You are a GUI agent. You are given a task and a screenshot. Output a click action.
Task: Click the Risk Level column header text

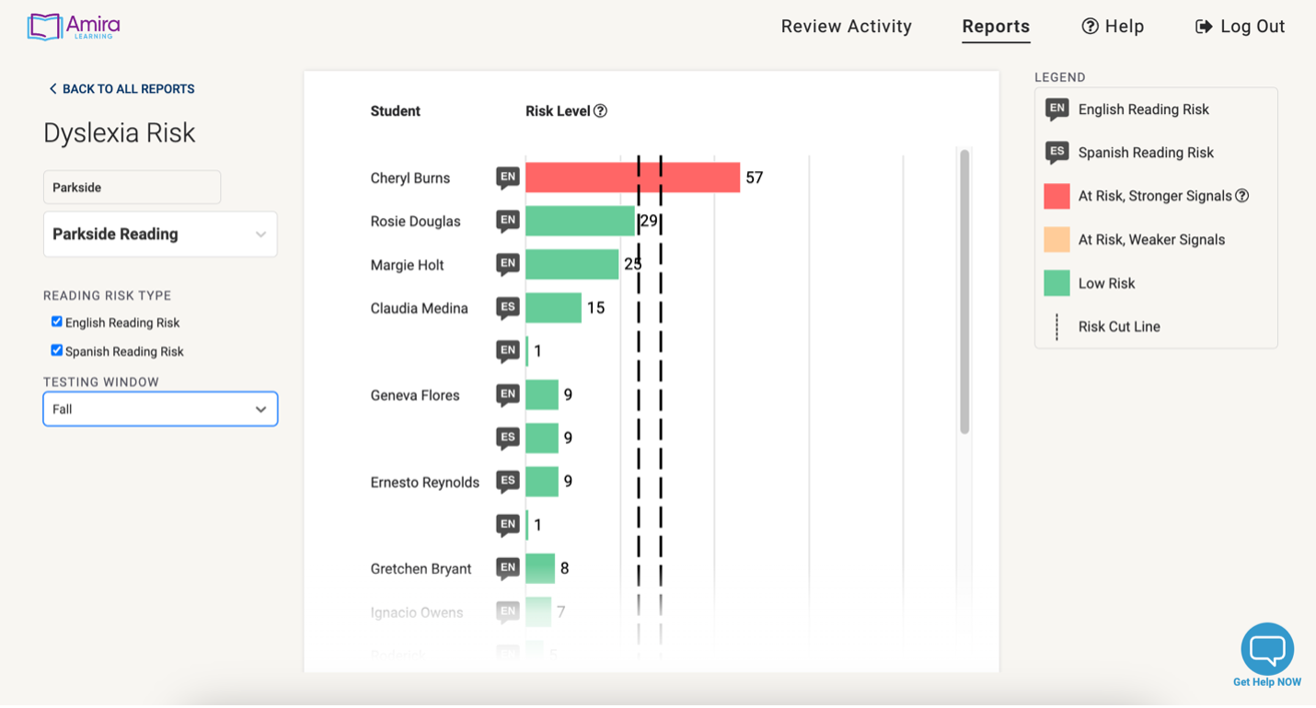click(x=558, y=111)
